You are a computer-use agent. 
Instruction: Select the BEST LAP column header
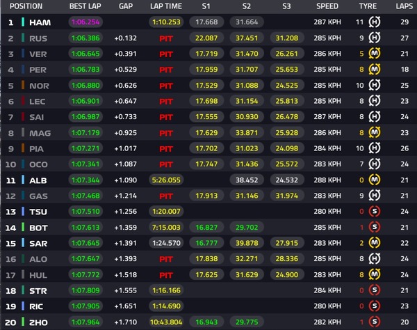(85, 6)
